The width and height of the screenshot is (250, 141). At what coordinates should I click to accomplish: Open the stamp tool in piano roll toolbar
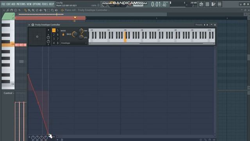pyautogui.click(x=16, y=10)
